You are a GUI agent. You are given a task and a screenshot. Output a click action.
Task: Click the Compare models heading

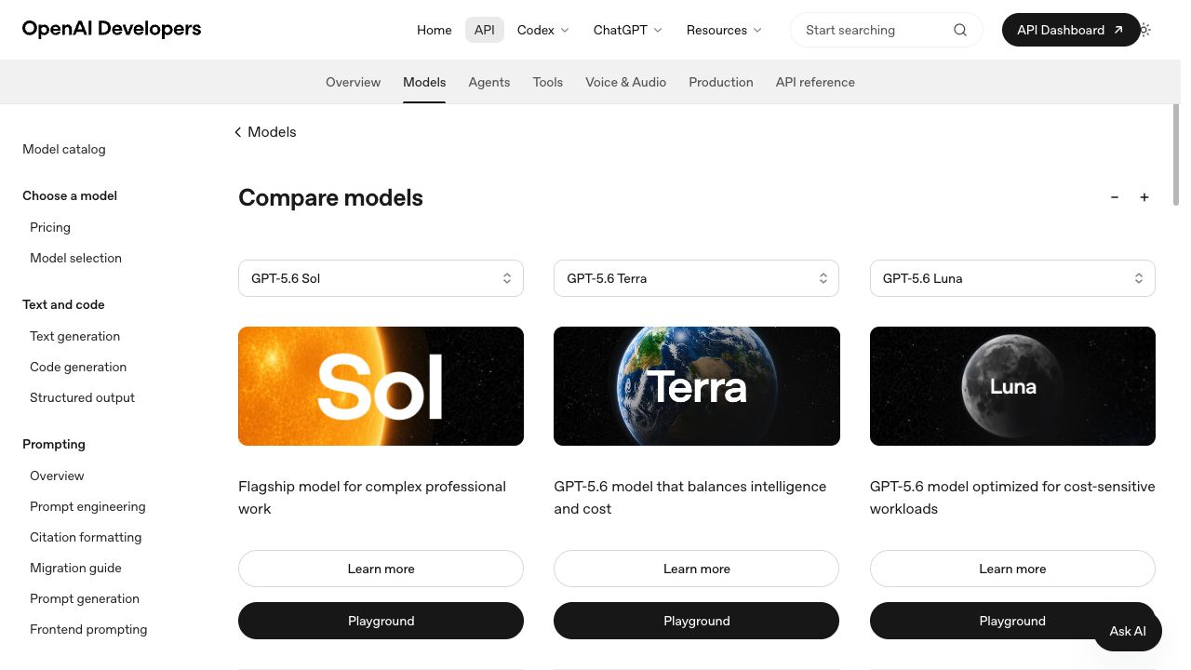pos(330,197)
